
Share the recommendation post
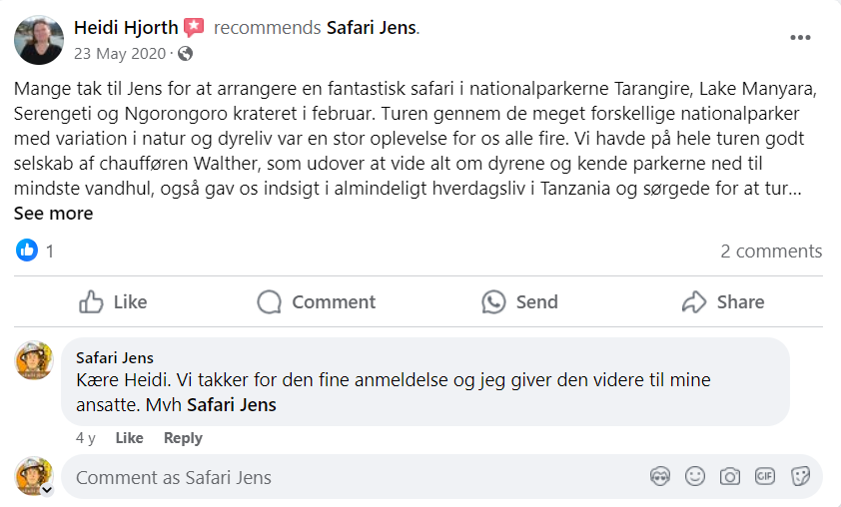[722, 301]
